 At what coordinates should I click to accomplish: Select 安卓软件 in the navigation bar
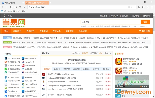(30, 31)
